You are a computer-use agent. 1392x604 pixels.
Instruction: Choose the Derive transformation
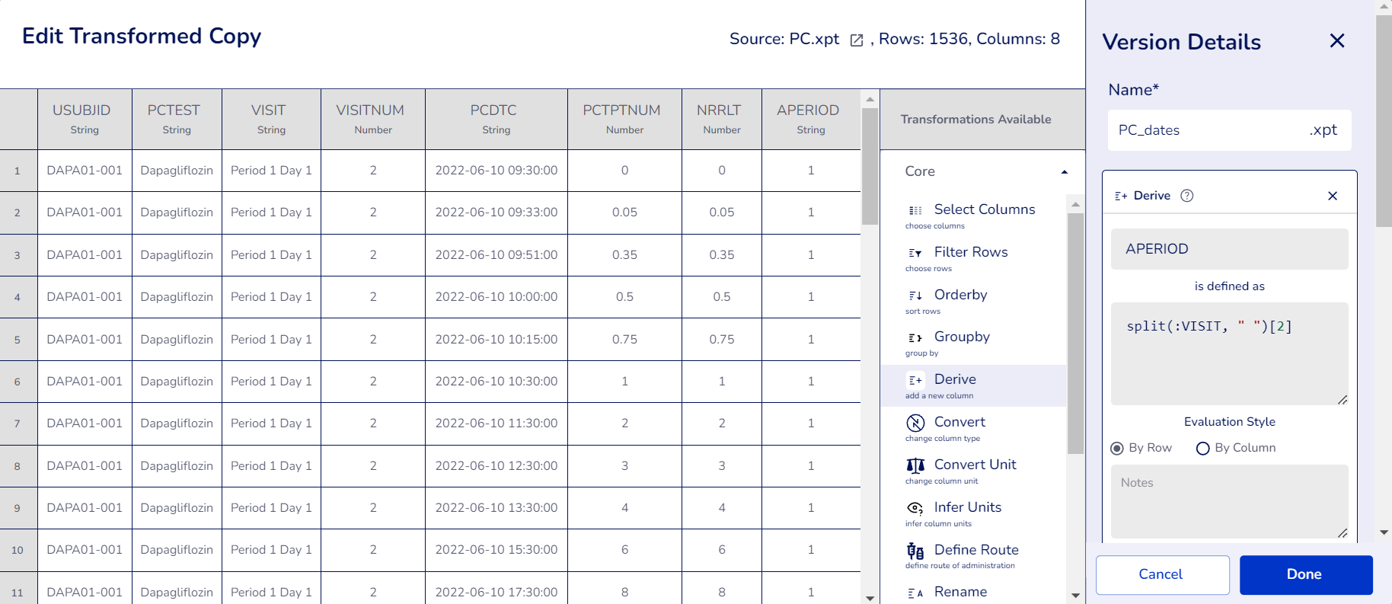point(972,386)
